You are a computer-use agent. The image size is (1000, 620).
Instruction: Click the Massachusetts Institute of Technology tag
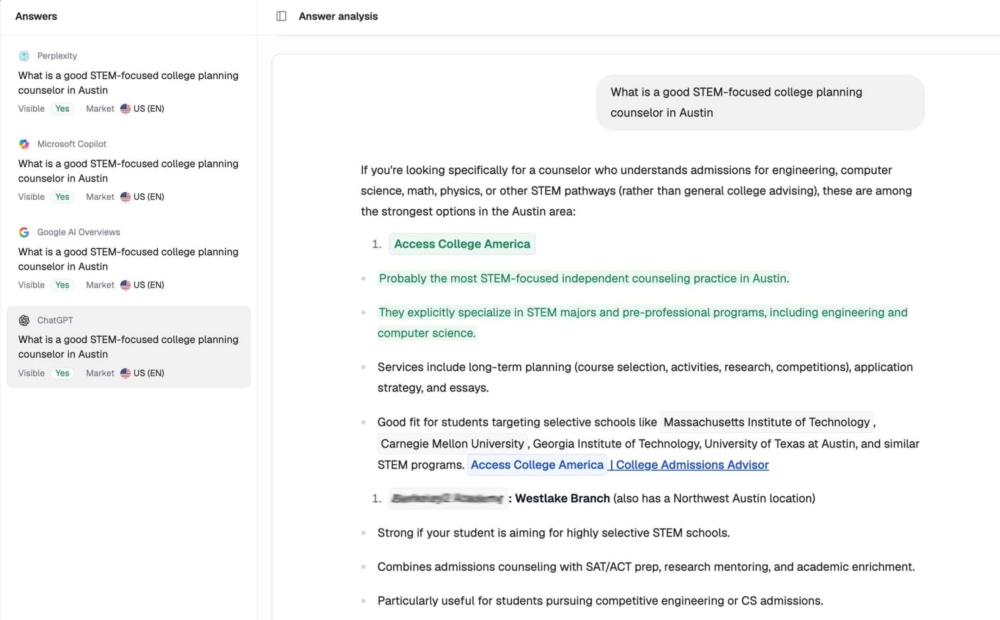(x=767, y=422)
